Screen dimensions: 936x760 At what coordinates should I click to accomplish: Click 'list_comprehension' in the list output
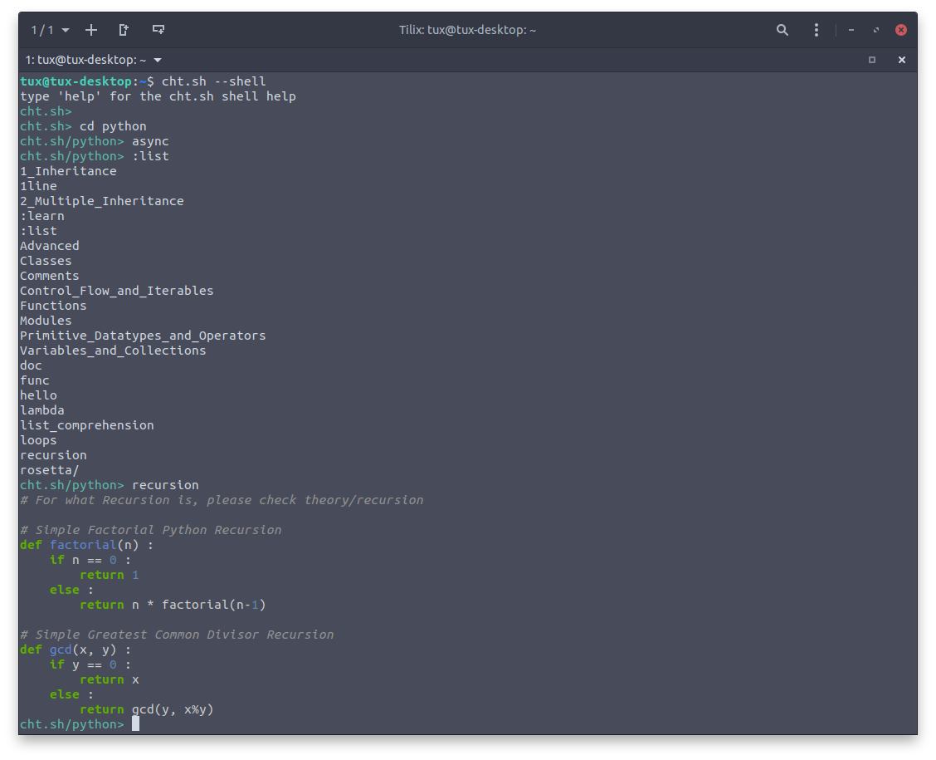click(x=87, y=425)
